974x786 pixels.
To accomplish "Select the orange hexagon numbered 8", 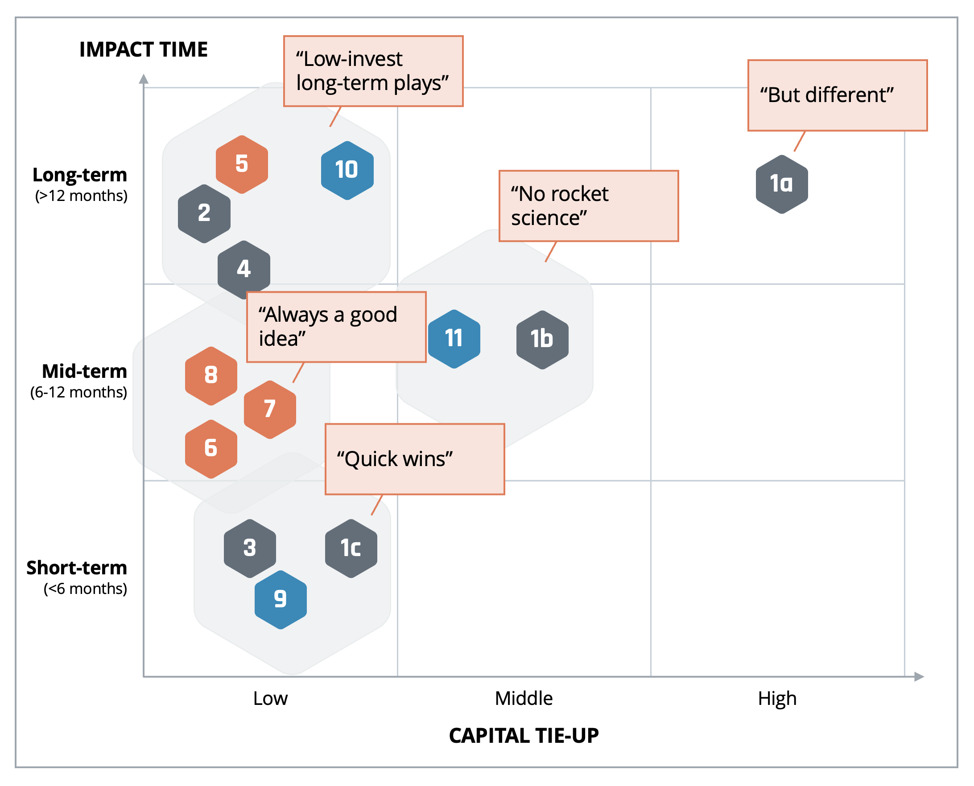I will point(211,376).
